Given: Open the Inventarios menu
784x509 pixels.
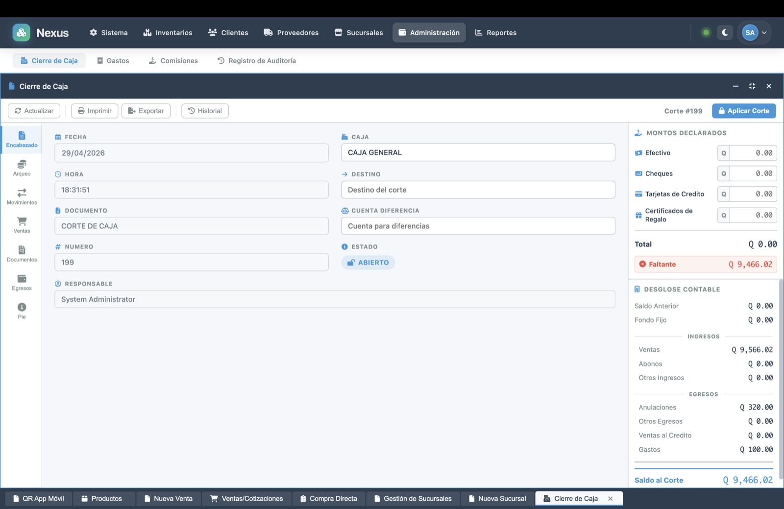Looking at the screenshot, I should [168, 33].
